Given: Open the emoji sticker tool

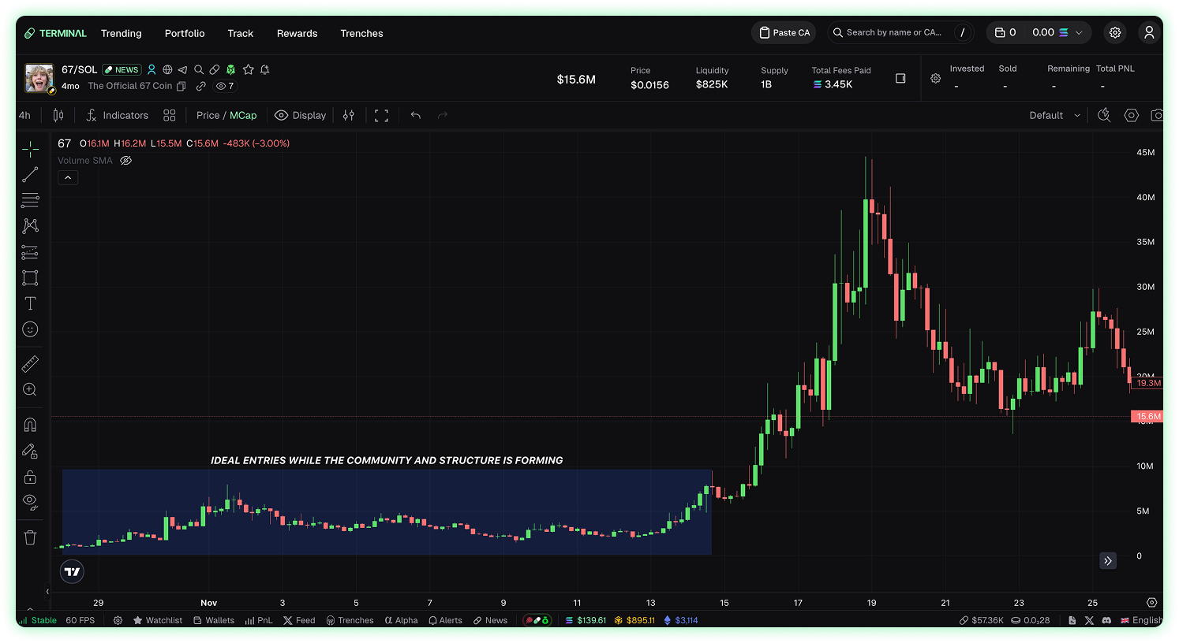Looking at the screenshot, I should pyautogui.click(x=30, y=329).
